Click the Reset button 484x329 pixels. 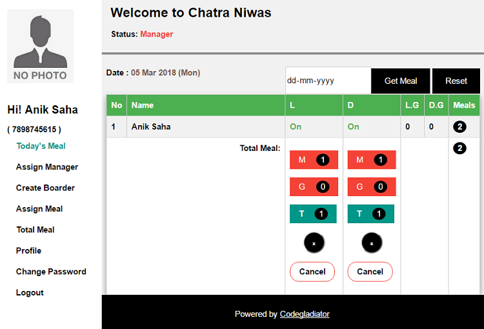[x=456, y=81]
